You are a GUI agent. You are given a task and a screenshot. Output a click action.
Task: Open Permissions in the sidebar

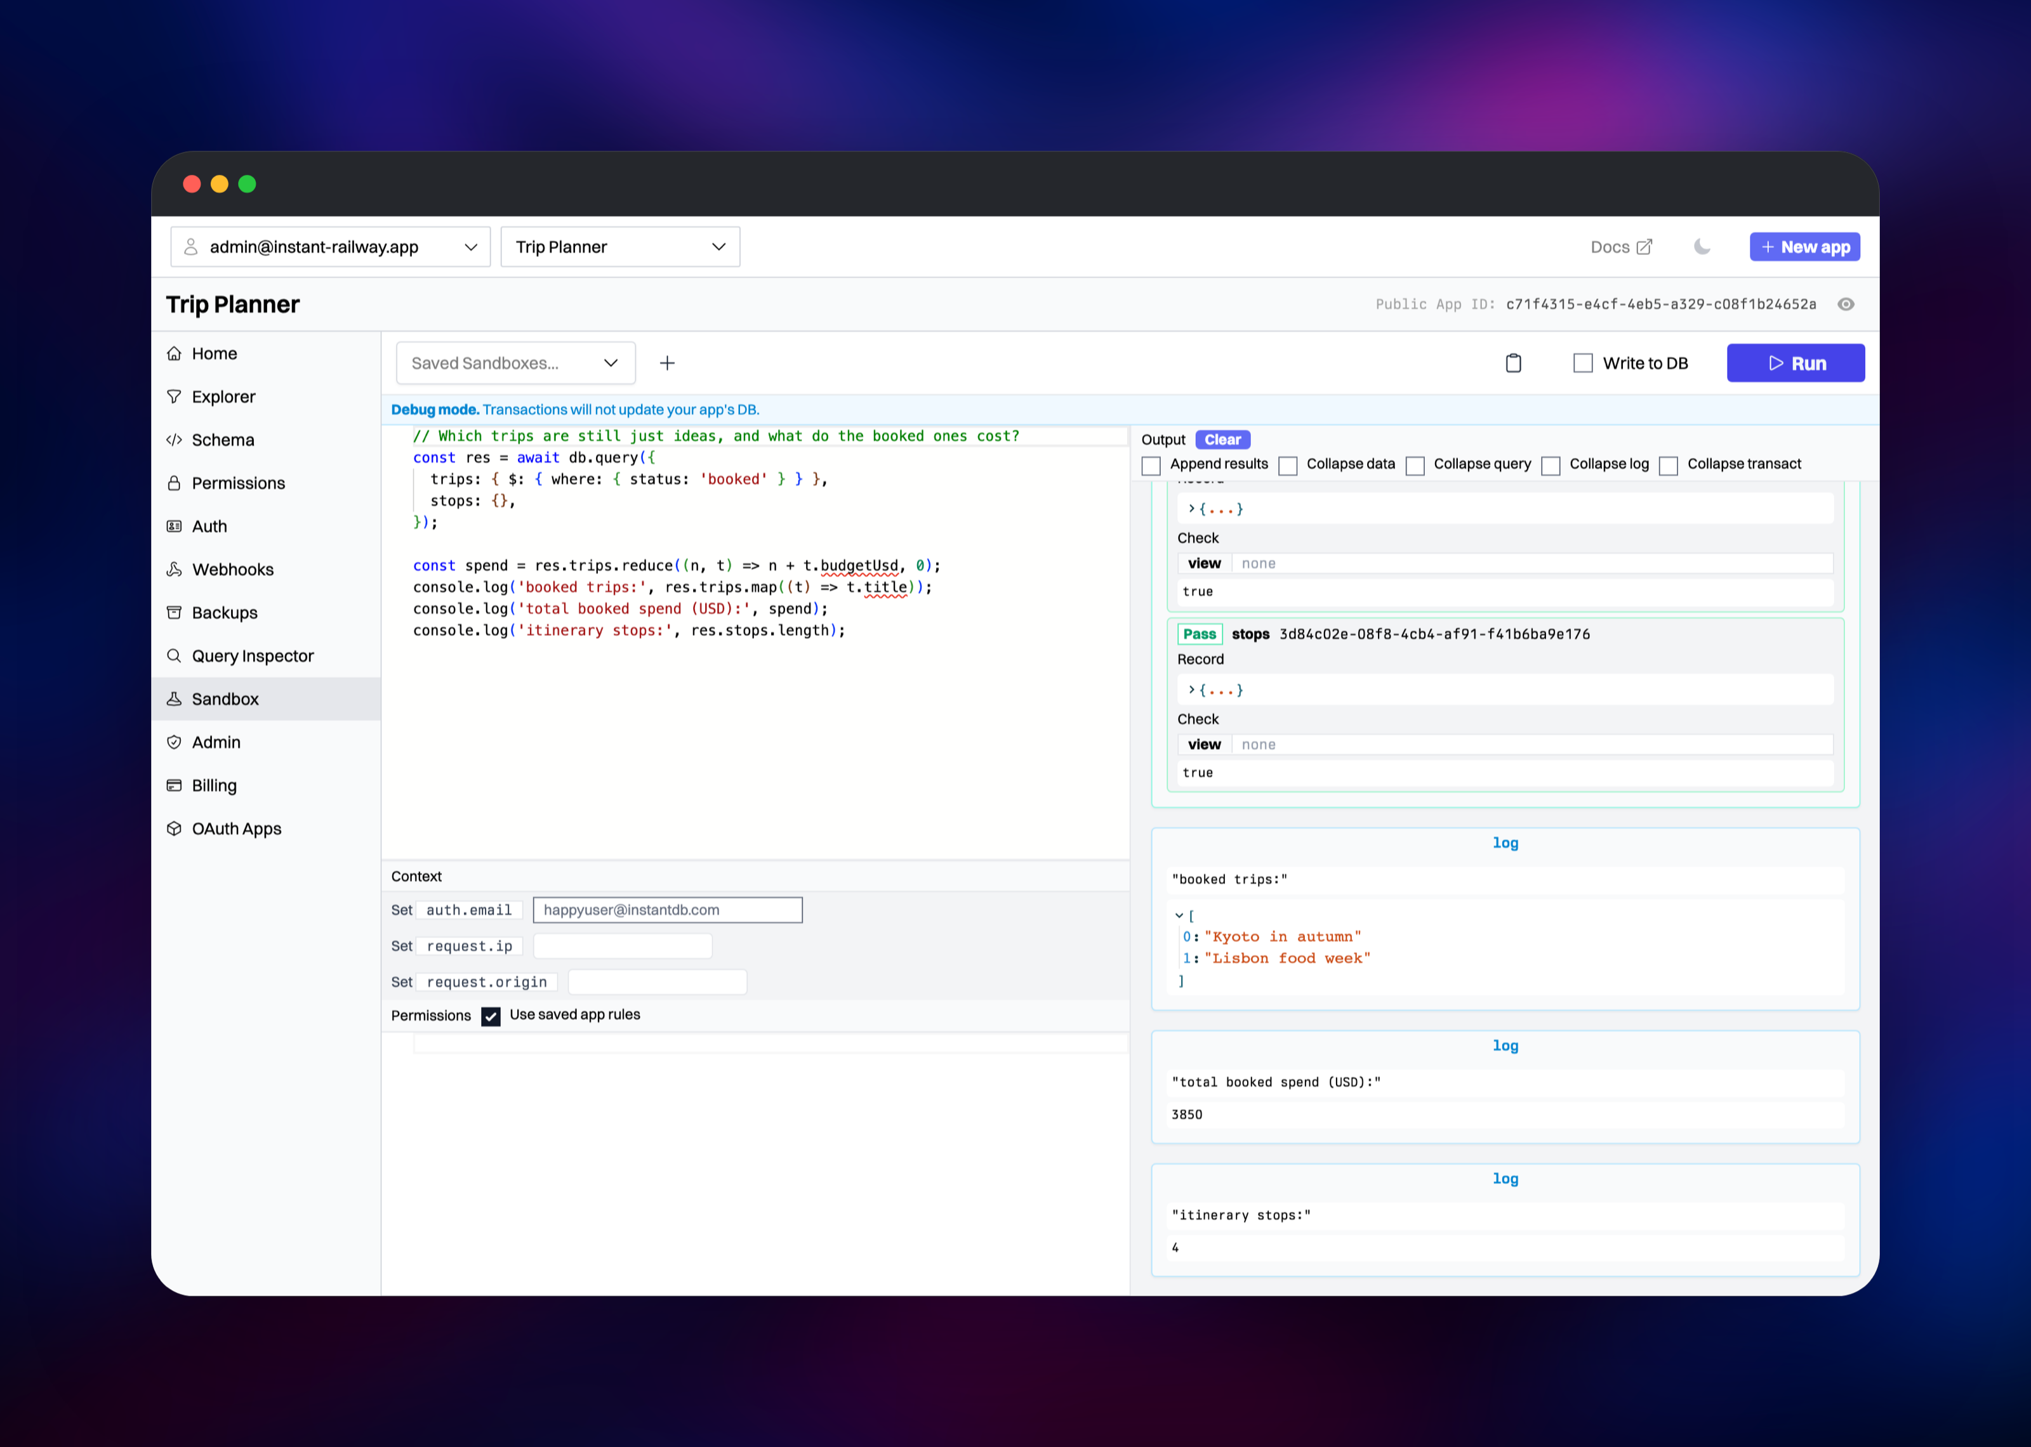pos(265,483)
